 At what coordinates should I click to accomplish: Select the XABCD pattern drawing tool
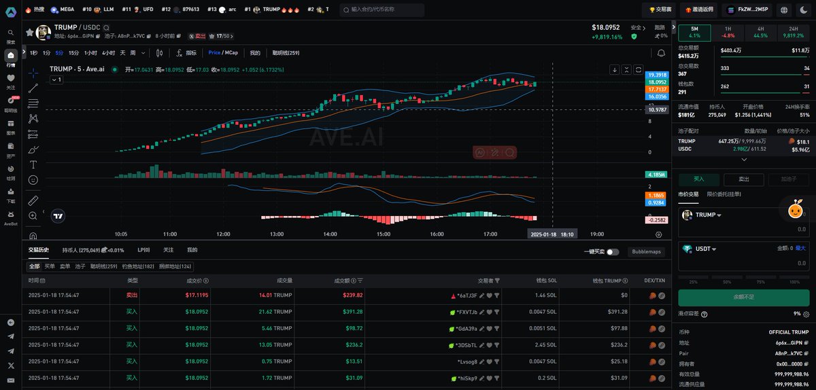(x=33, y=118)
